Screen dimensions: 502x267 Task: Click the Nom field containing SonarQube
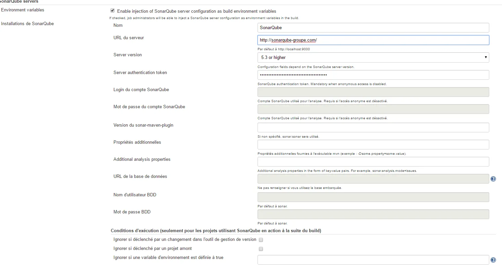(x=373, y=27)
